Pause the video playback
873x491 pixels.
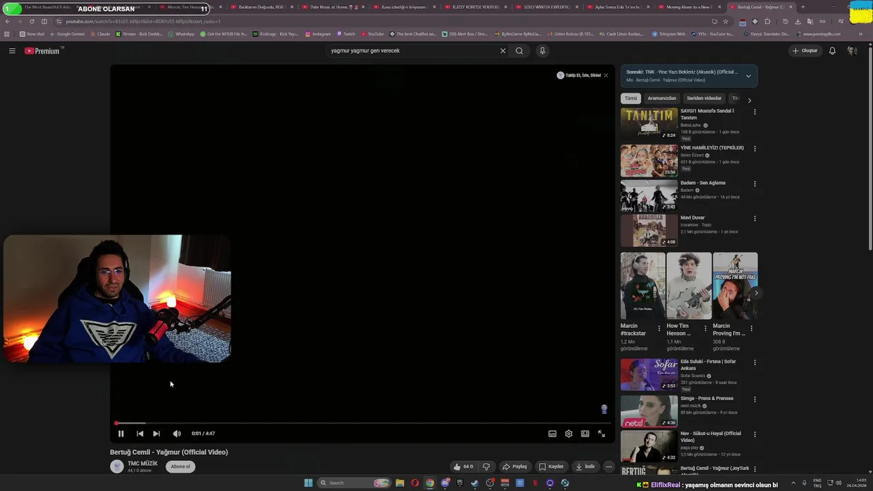[121, 434]
